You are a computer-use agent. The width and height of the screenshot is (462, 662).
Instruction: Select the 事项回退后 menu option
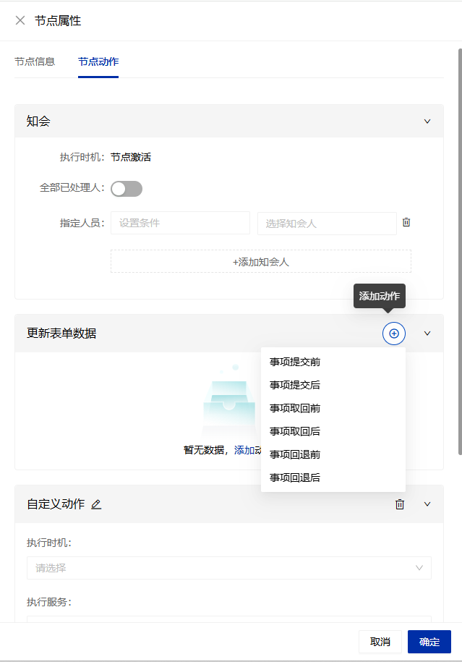pos(295,478)
